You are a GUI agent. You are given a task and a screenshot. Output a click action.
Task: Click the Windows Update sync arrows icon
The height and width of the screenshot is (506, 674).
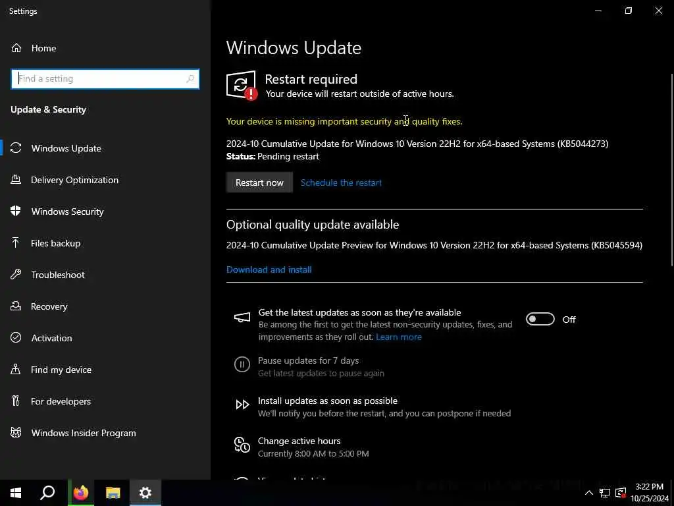click(16, 148)
